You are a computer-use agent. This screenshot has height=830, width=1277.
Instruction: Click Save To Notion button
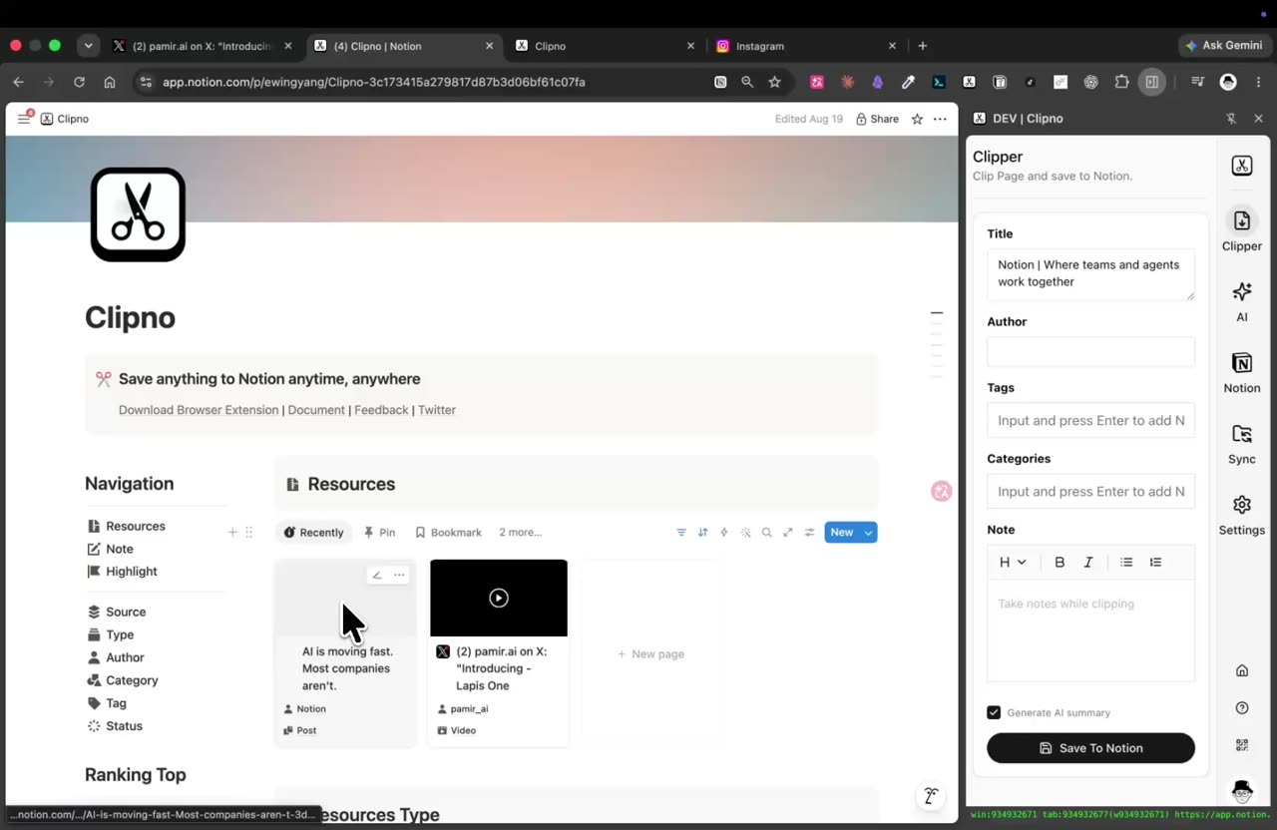click(1090, 748)
